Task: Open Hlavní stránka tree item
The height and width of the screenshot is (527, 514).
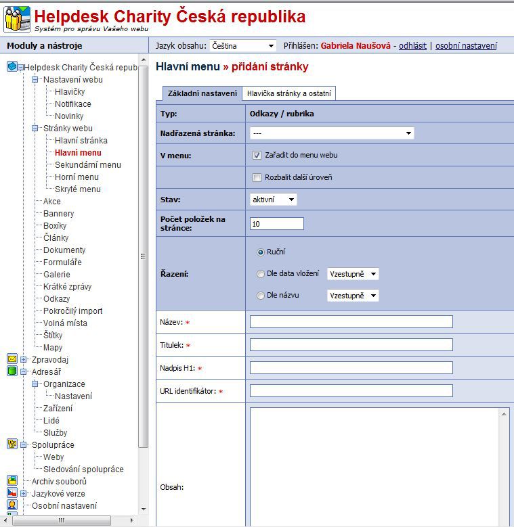Action: [81, 140]
